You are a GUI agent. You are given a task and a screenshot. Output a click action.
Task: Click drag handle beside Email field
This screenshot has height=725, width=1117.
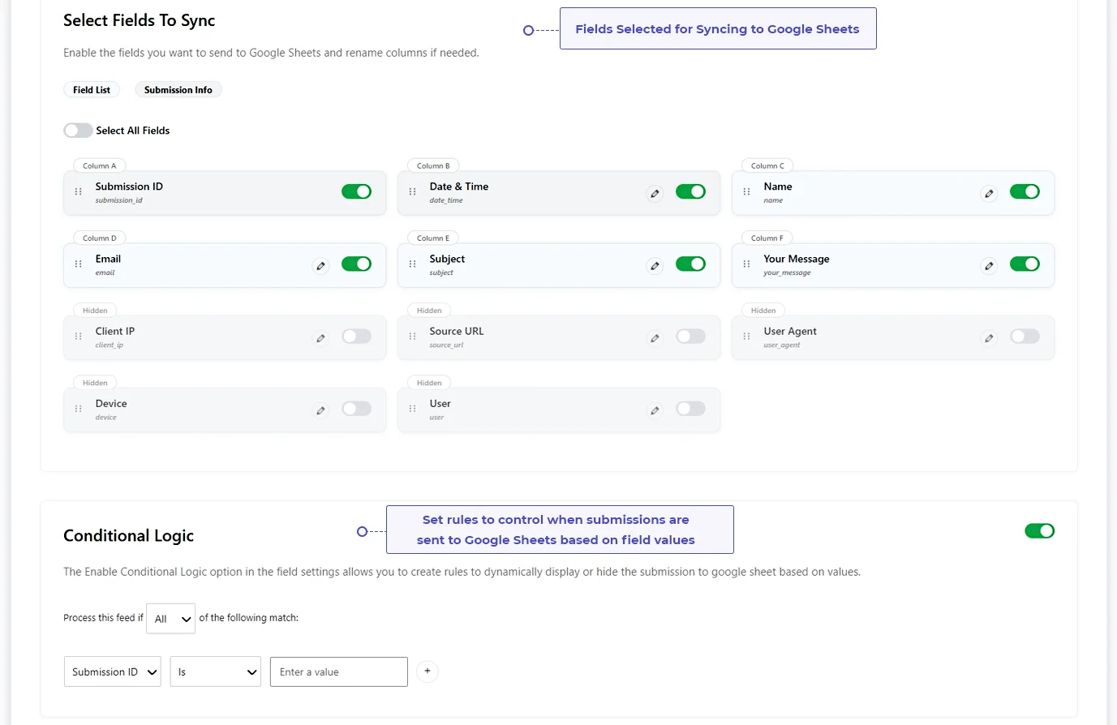click(78, 264)
